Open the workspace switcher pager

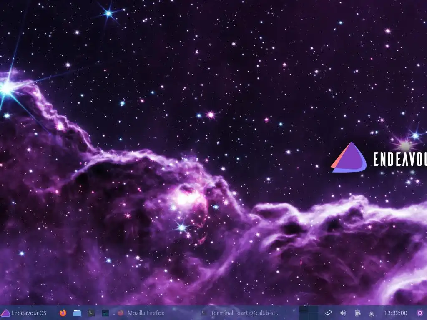(309, 313)
